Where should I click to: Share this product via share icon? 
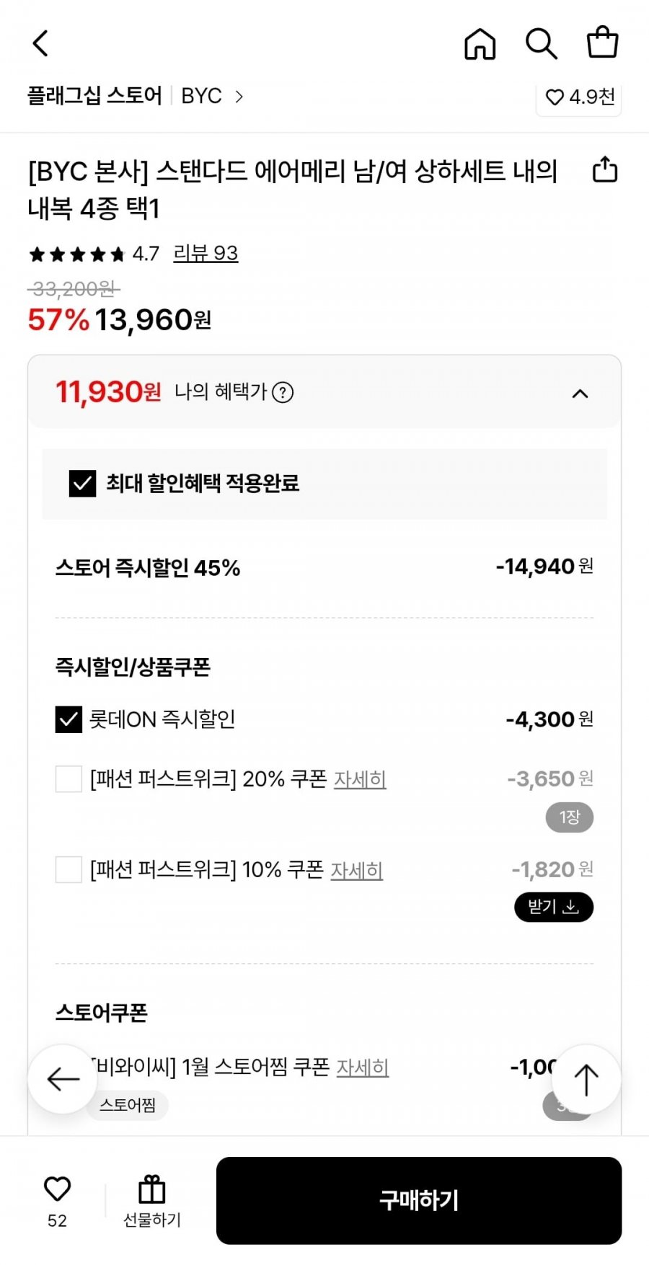coord(604,169)
